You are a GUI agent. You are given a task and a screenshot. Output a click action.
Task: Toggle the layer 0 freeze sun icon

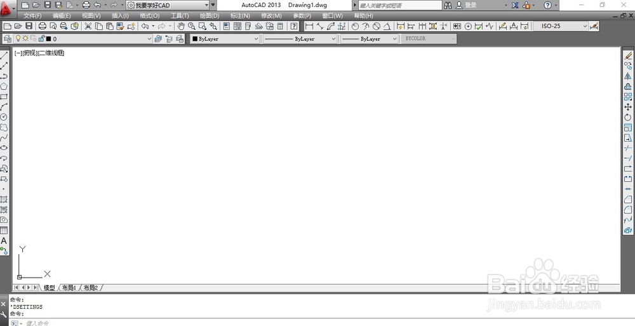tap(25, 39)
